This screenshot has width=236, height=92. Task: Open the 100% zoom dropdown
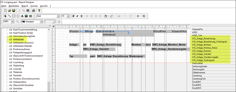12,22
